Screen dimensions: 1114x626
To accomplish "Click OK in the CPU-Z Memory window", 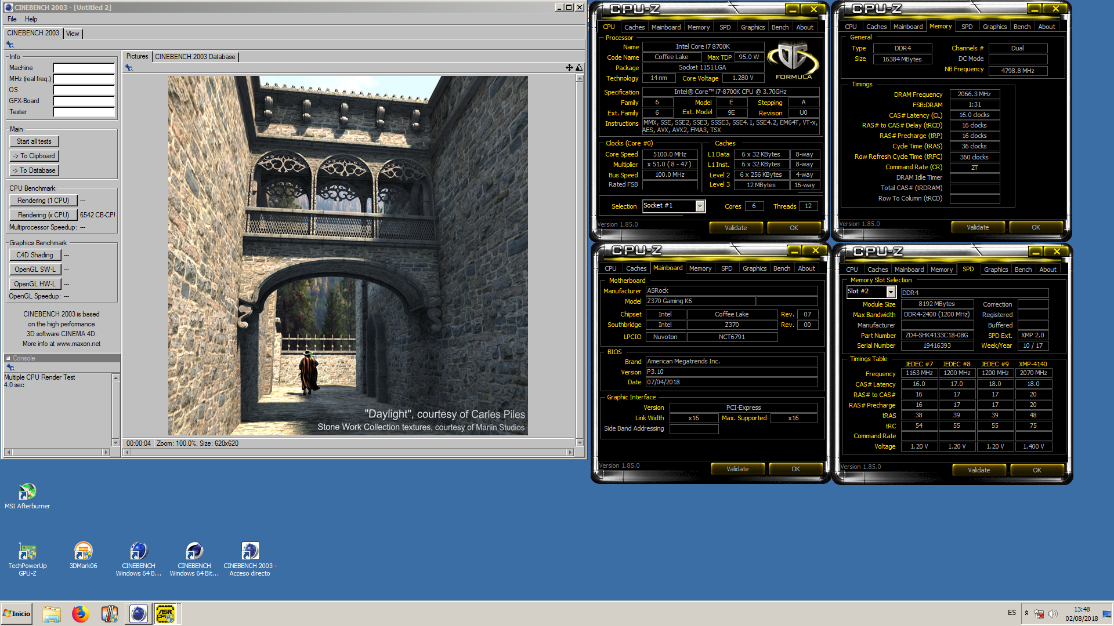I will click(1036, 227).
